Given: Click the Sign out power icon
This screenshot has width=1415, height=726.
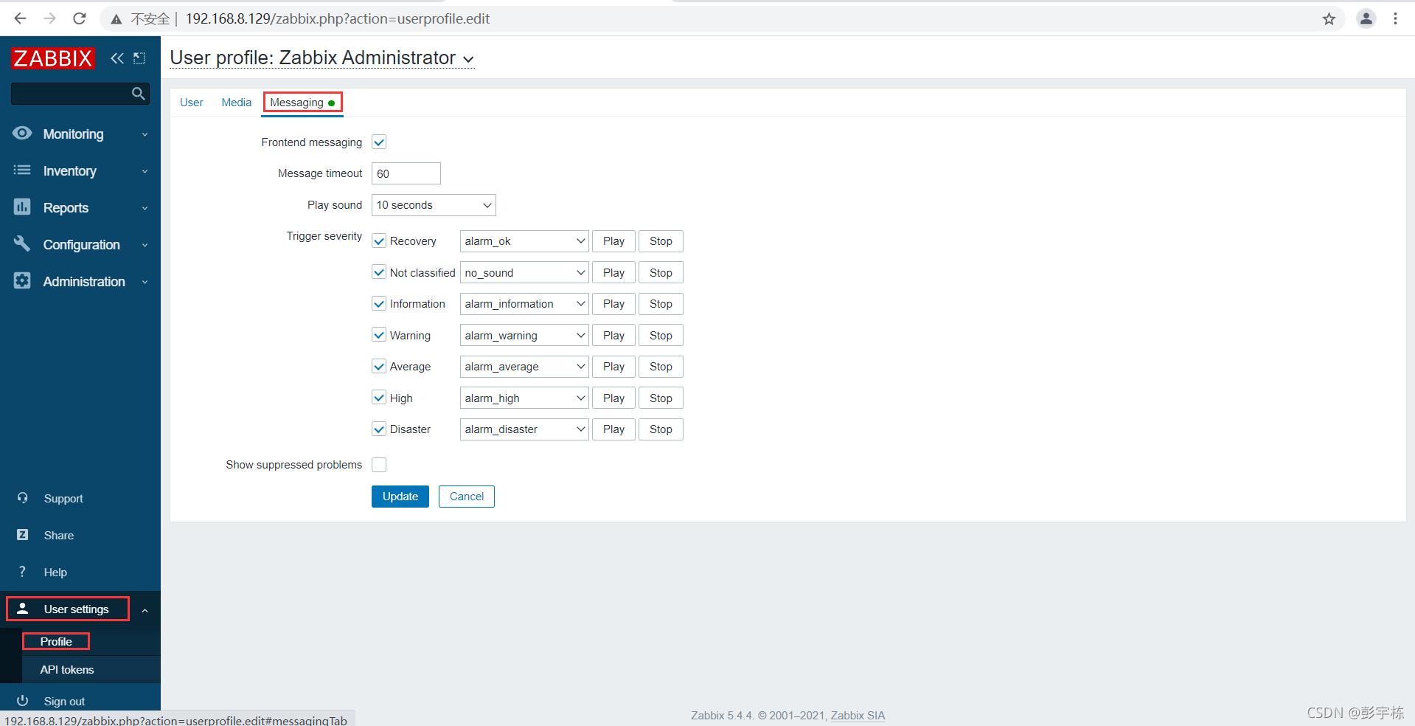Looking at the screenshot, I should [23, 701].
